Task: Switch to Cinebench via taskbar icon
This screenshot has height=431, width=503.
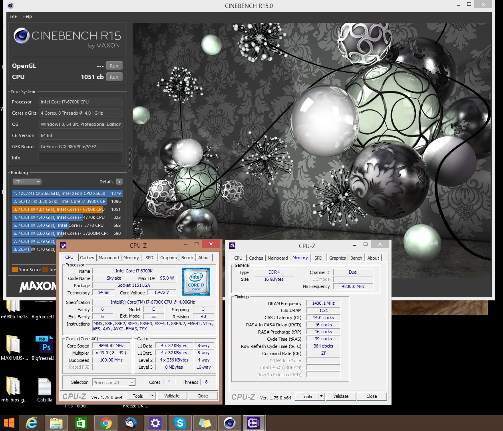Action: coord(230,423)
